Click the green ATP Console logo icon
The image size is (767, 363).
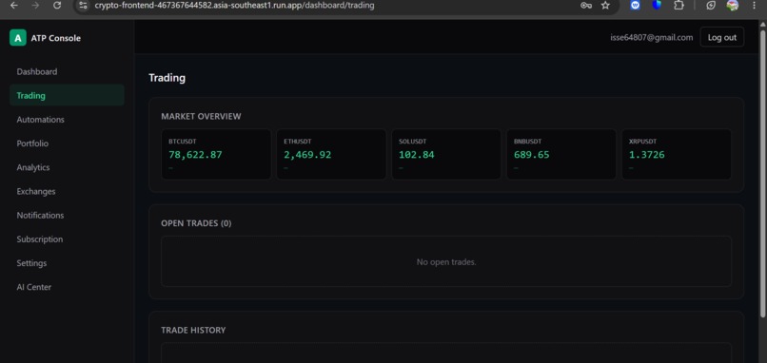(x=18, y=38)
